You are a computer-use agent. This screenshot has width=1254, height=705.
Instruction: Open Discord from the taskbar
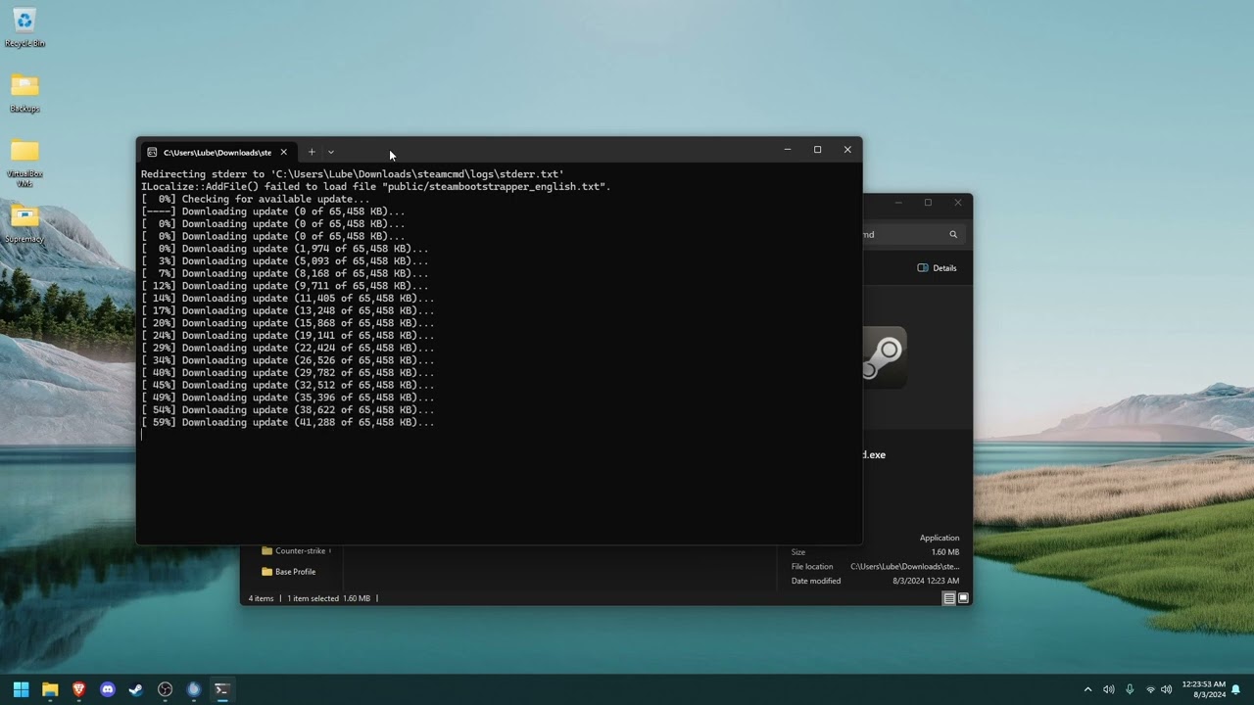[x=108, y=689]
